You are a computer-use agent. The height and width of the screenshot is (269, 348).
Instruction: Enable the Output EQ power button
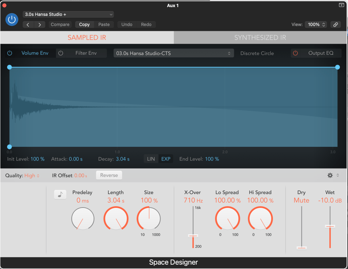295,53
